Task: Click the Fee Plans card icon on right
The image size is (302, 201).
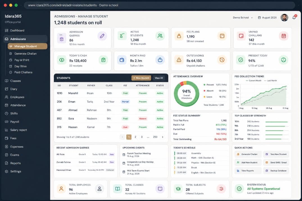Action: point(222,36)
